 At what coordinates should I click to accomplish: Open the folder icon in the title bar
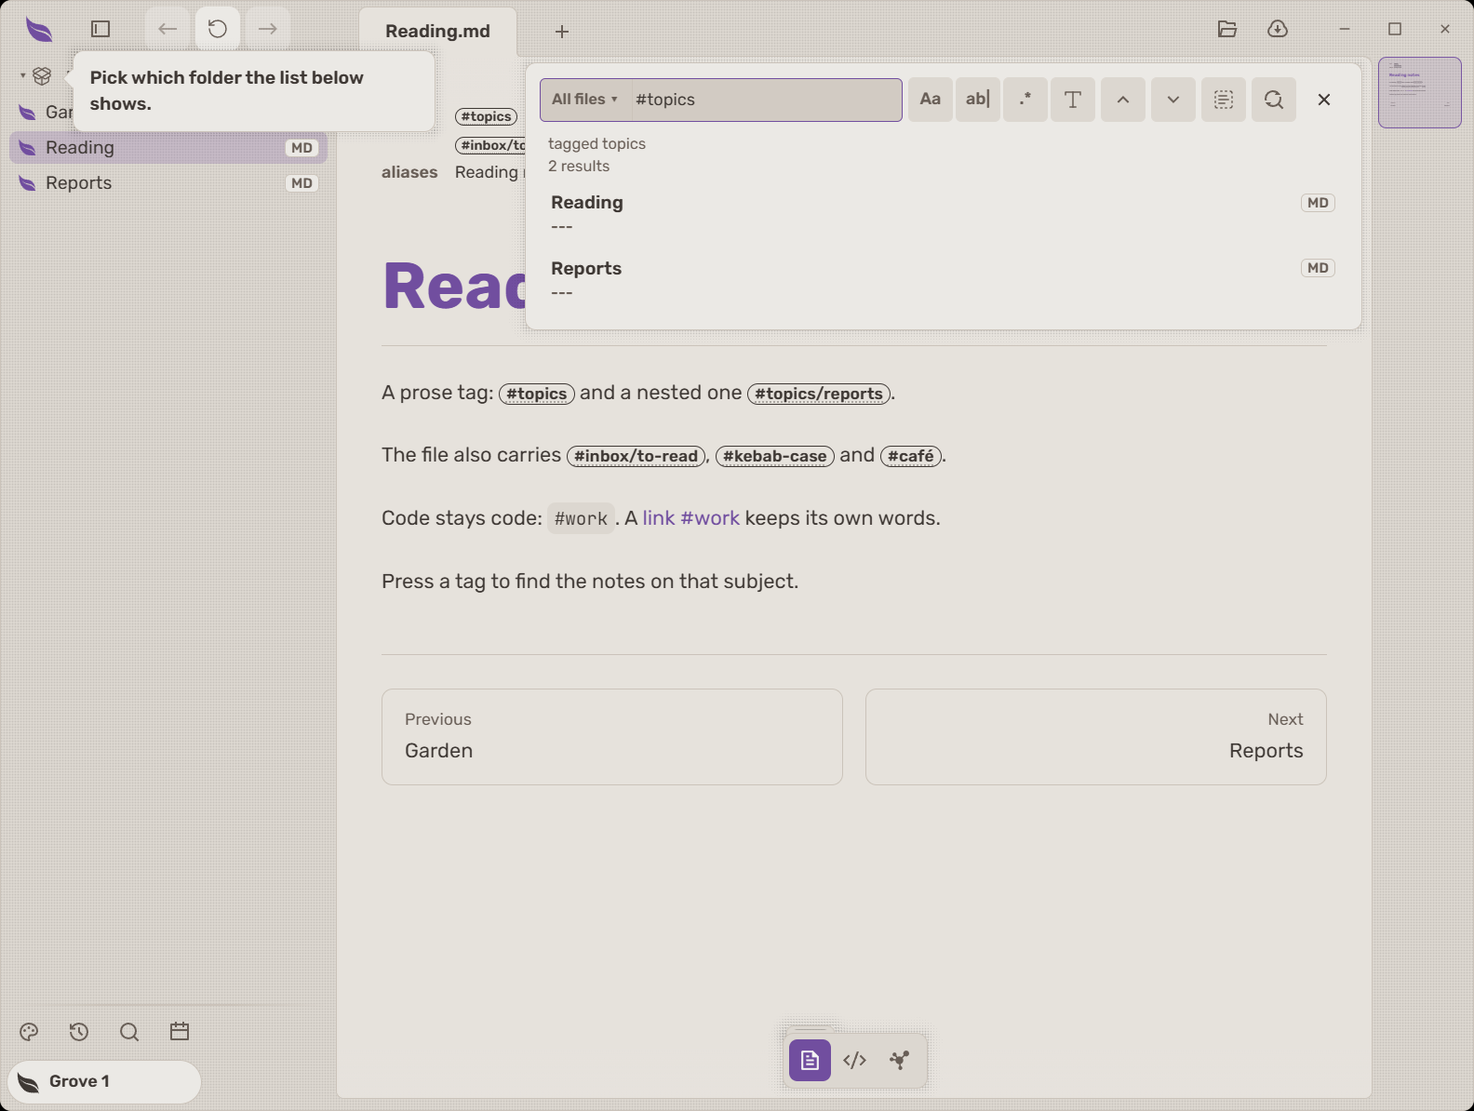(x=1227, y=29)
